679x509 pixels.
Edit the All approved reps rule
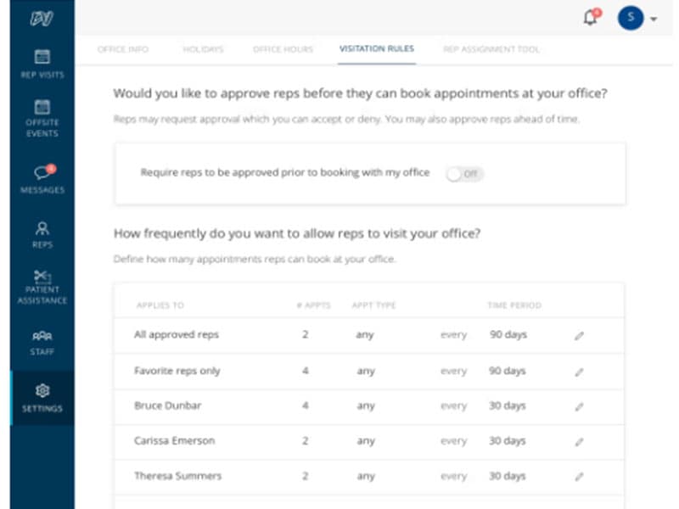(579, 336)
